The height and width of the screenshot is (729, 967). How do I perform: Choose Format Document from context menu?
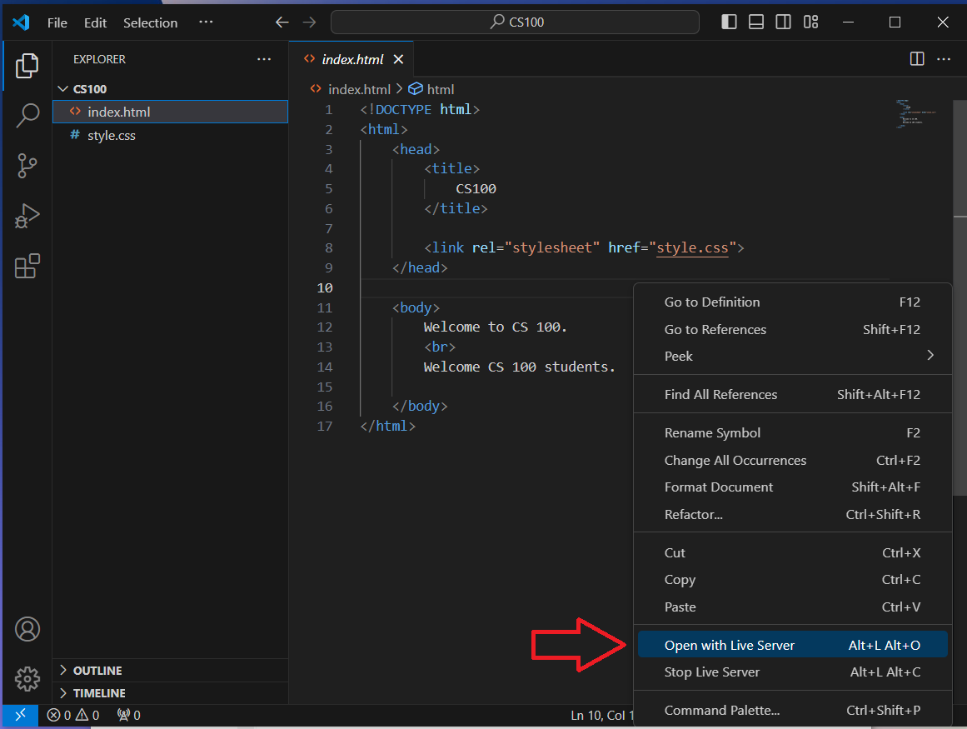coord(719,487)
